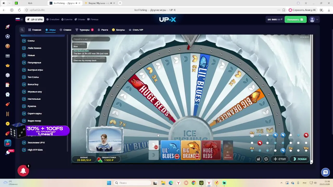This screenshot has width=333, height=187.
Task: Open the Windows Start button
Action: click(109, 183)
